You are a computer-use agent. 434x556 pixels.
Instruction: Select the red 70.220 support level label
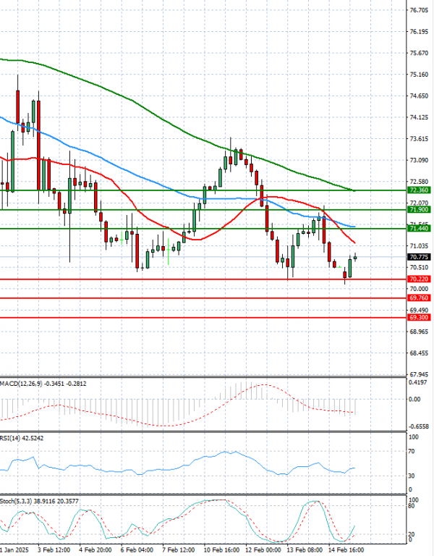[419, 279]
